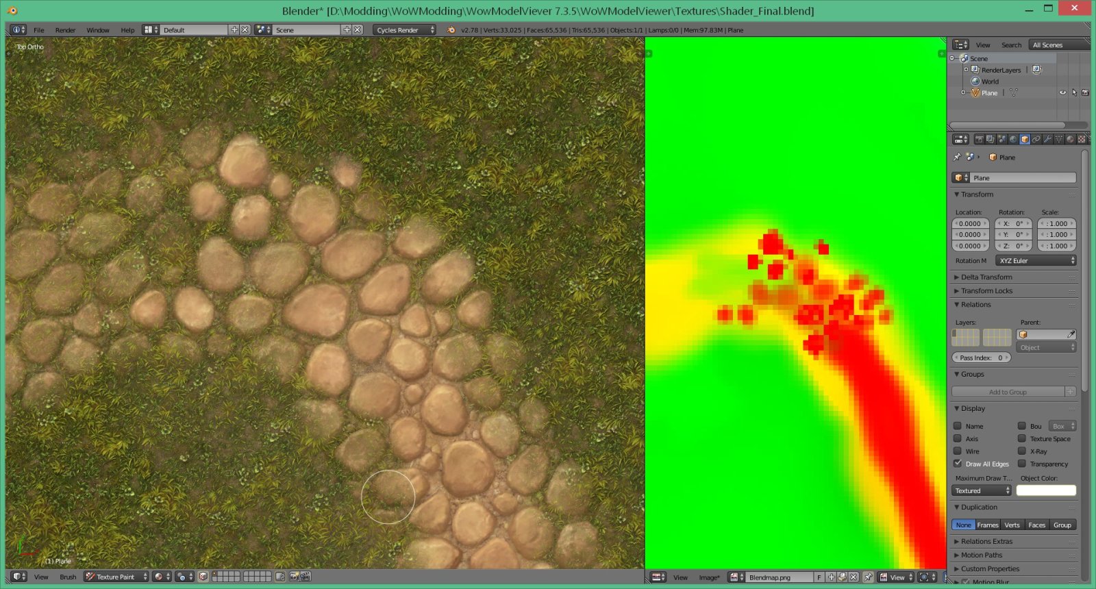This screenshot has width=1096, height=589.
Task: Click OpenGL render animation clapper icon
Action: 306,577
